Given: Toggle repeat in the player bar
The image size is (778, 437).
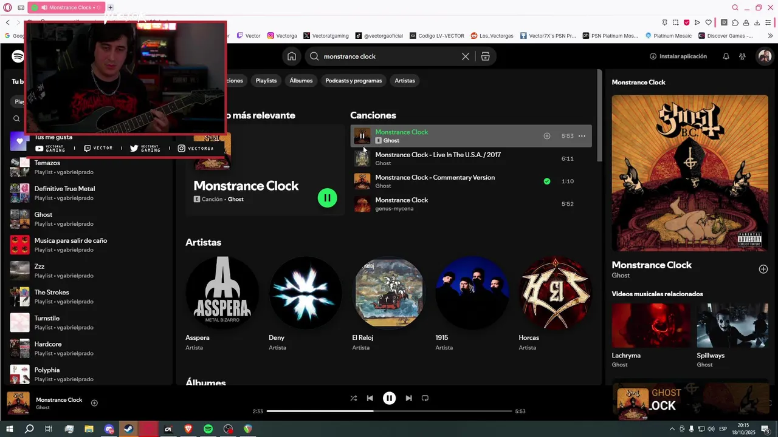Looking at the screenshot, I should (x=425, y=398).
